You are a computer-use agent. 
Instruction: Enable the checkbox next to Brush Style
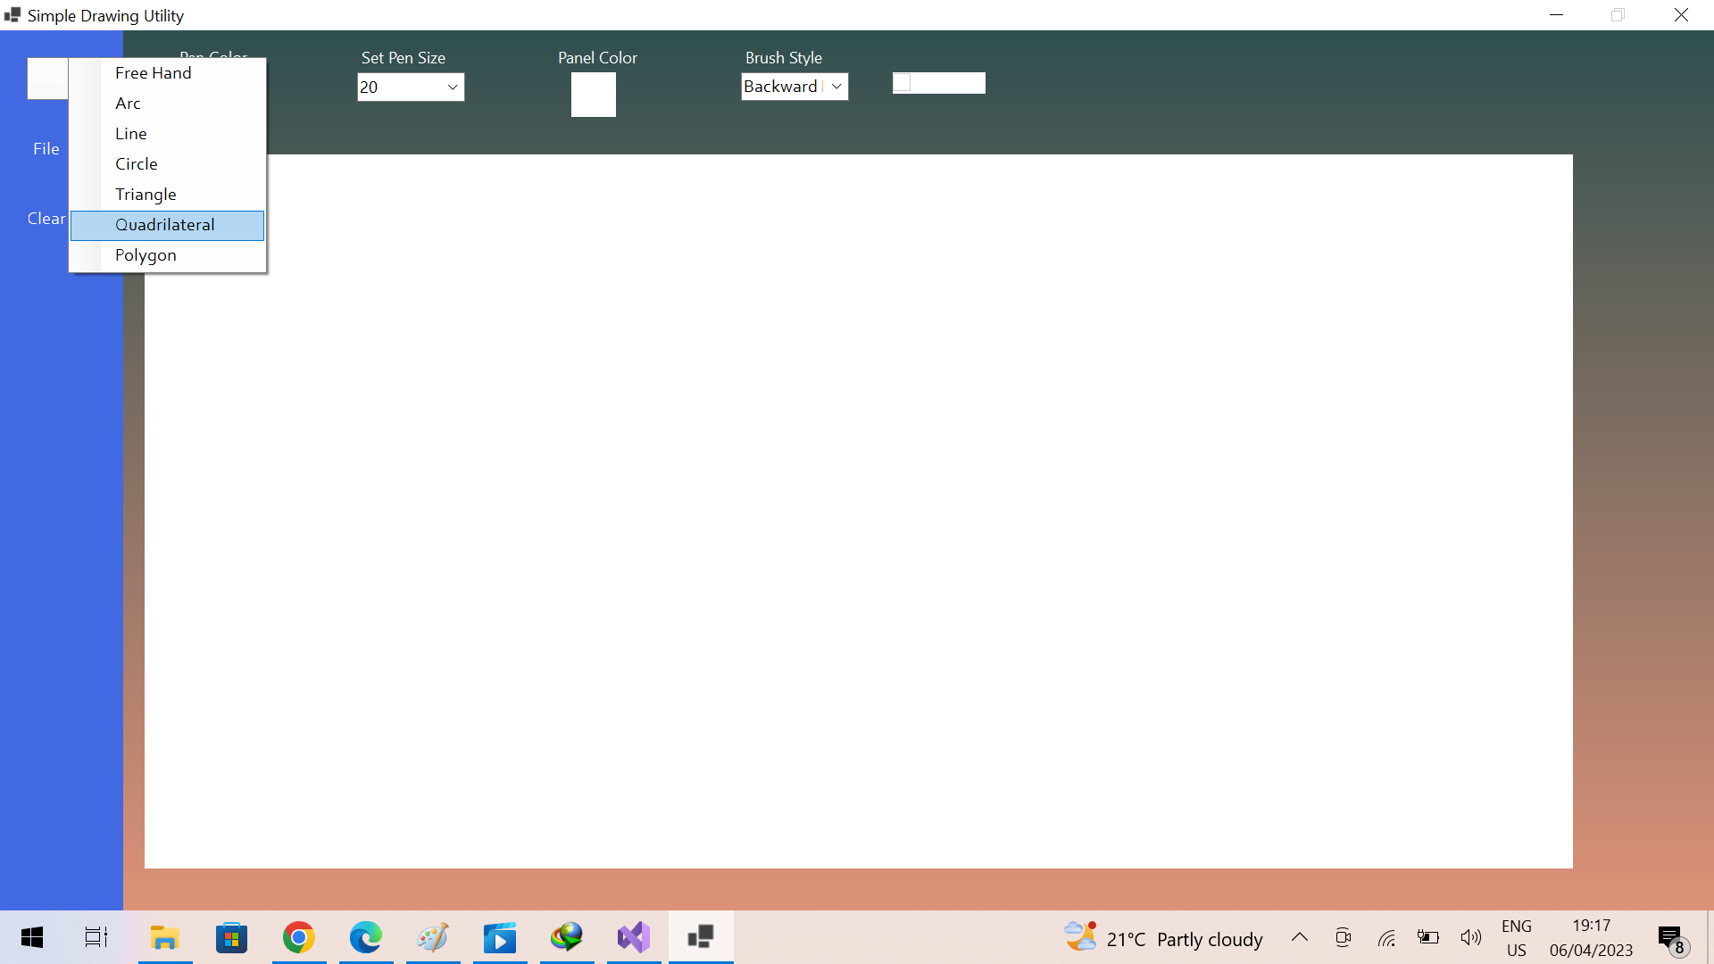pyautogui.click(x=902, y=81)
